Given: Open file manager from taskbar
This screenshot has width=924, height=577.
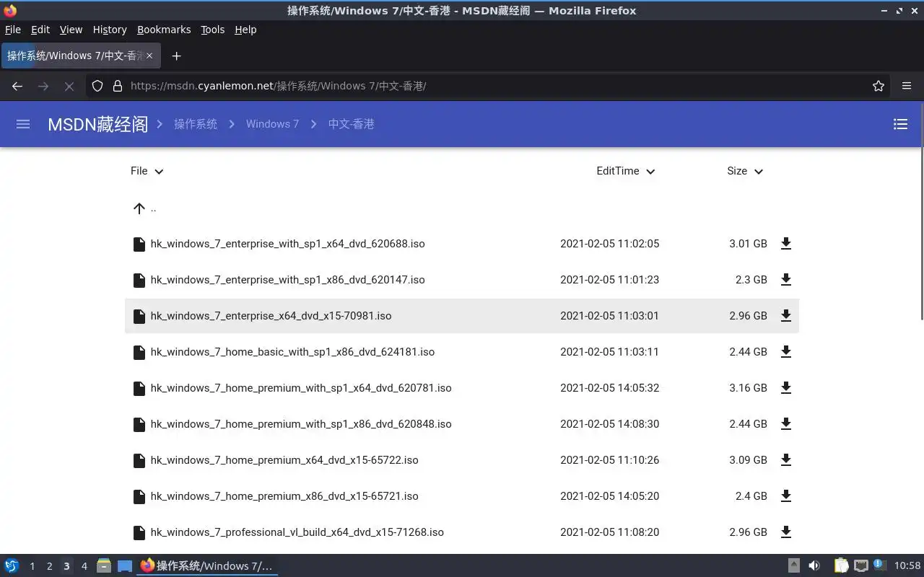Looking at the screenshot, I should [x=104, y=566].
